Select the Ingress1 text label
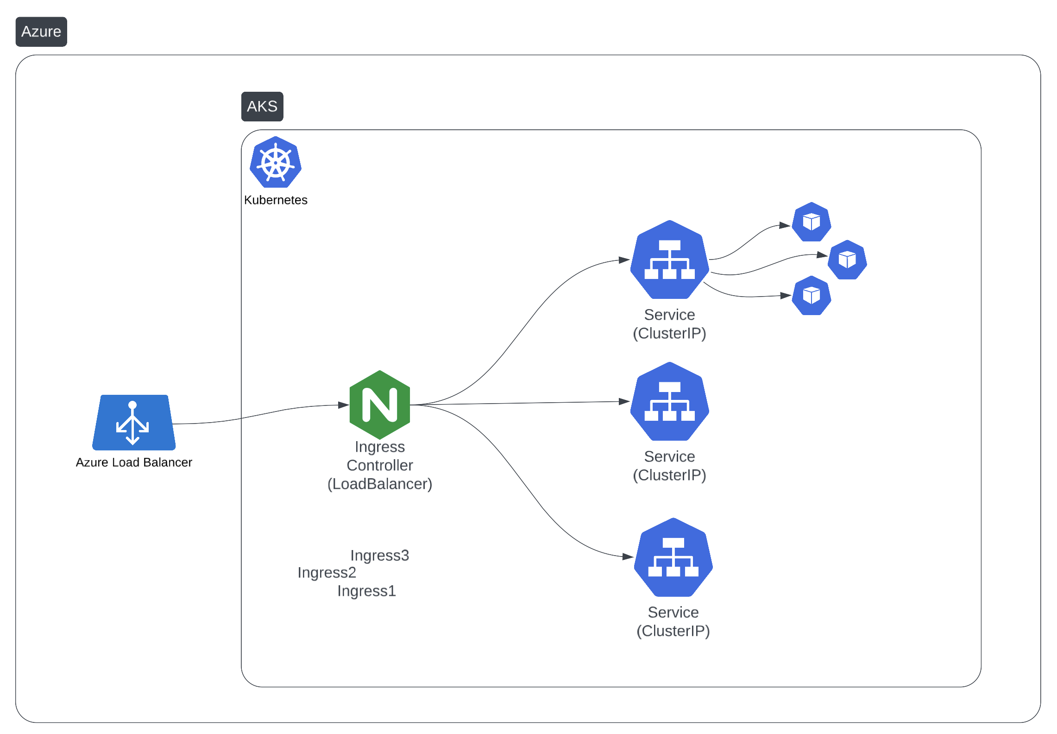1057x734 pixels. click(x=366, y=591)
